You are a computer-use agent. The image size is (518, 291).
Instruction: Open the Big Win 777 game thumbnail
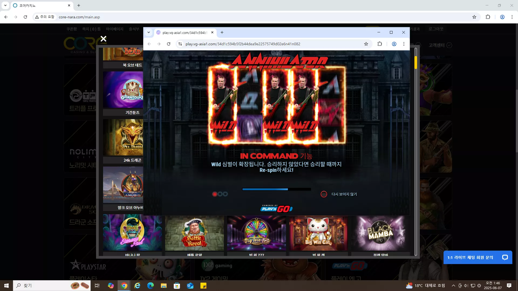tap(257, 233)
